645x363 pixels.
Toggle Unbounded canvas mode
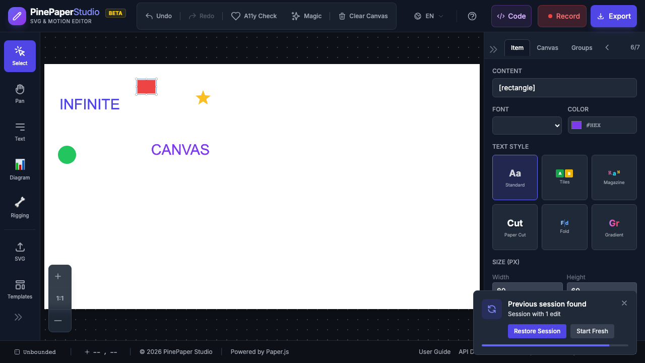(x=35, y=351)
